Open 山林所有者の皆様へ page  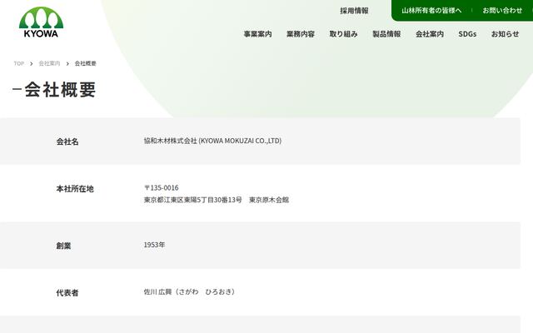pos(431,11)
